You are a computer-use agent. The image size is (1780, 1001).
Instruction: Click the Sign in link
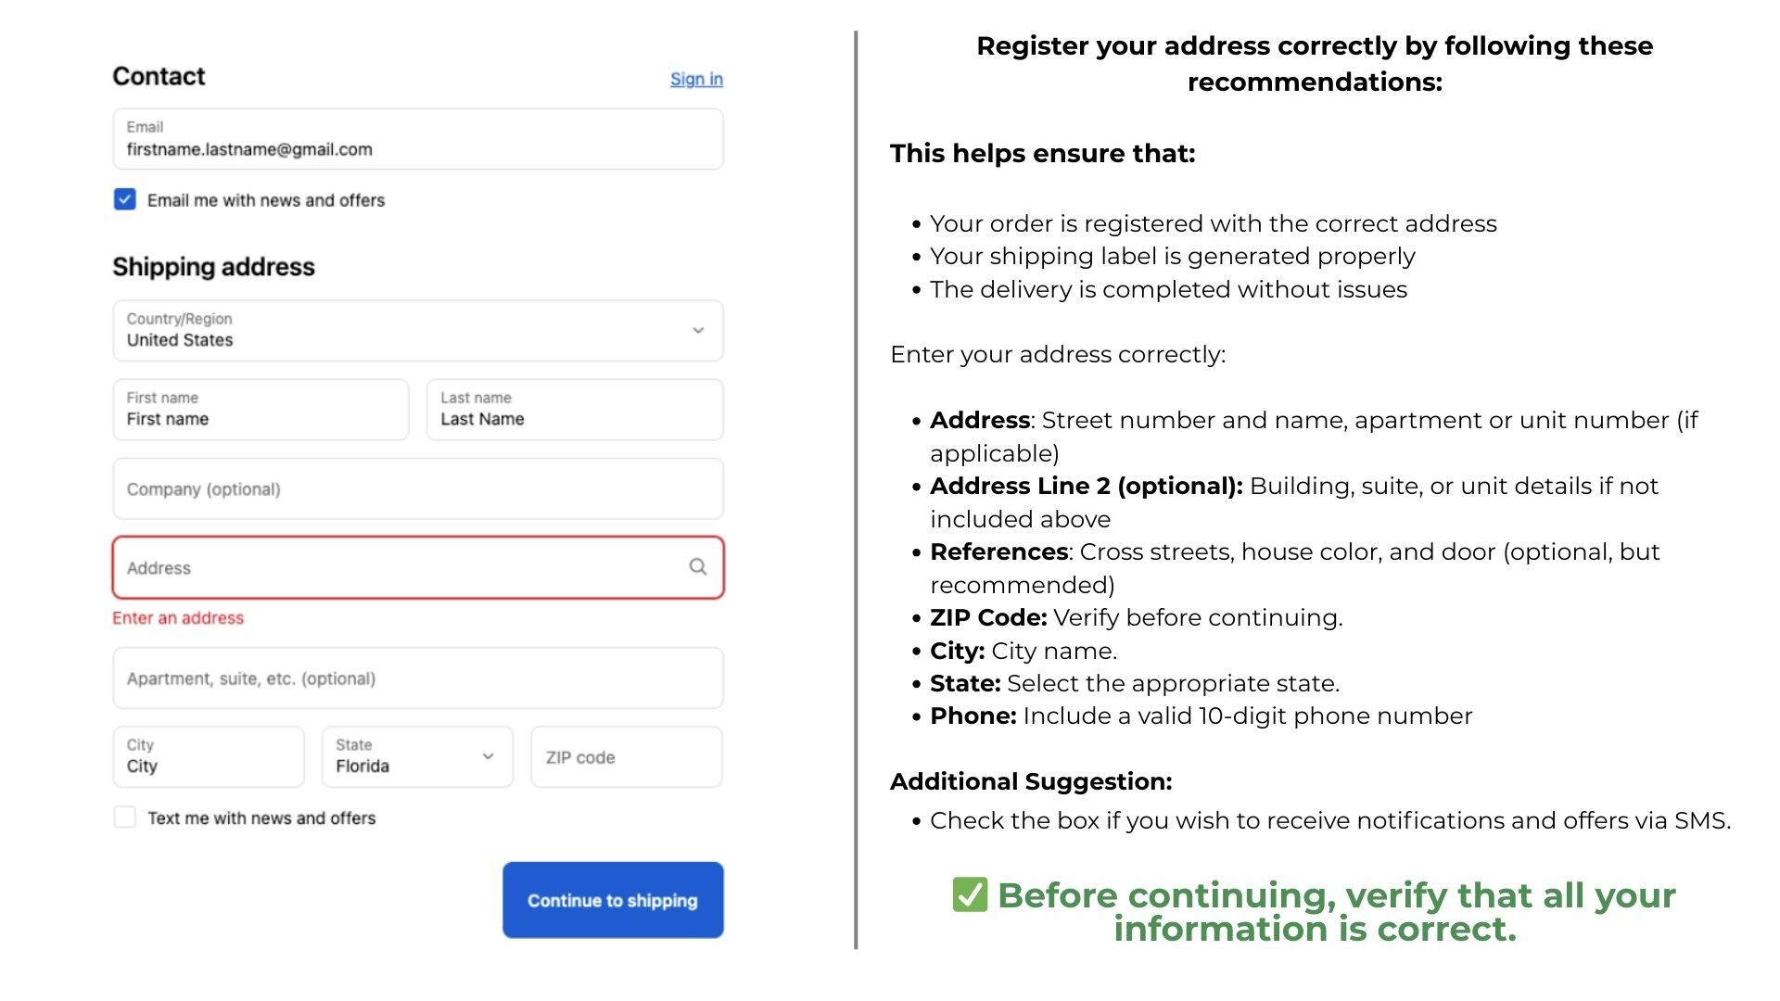(x=696, y=79)
